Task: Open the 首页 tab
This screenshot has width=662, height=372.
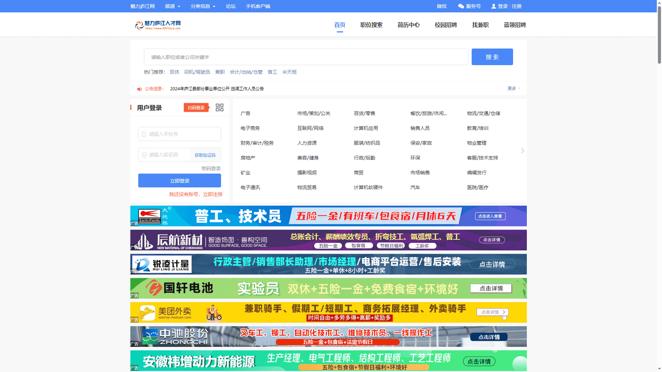Action: pos(340,25)
